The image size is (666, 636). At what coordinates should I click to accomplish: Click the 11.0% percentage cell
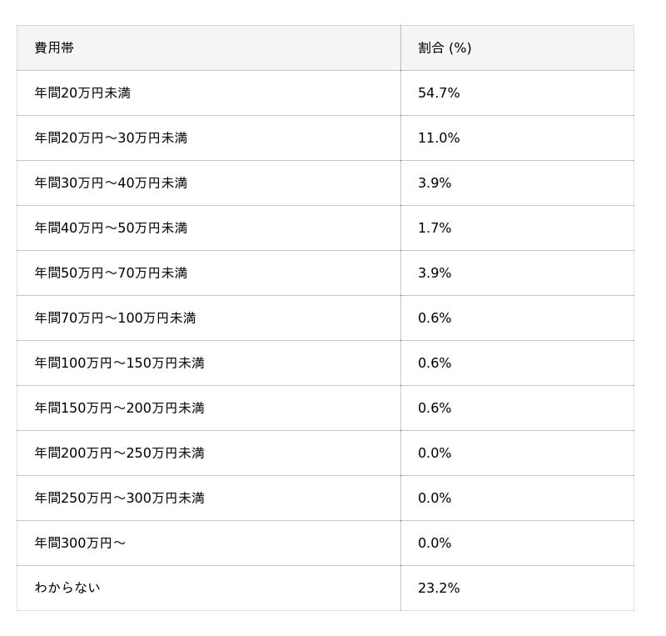click(x=439, y=138)
